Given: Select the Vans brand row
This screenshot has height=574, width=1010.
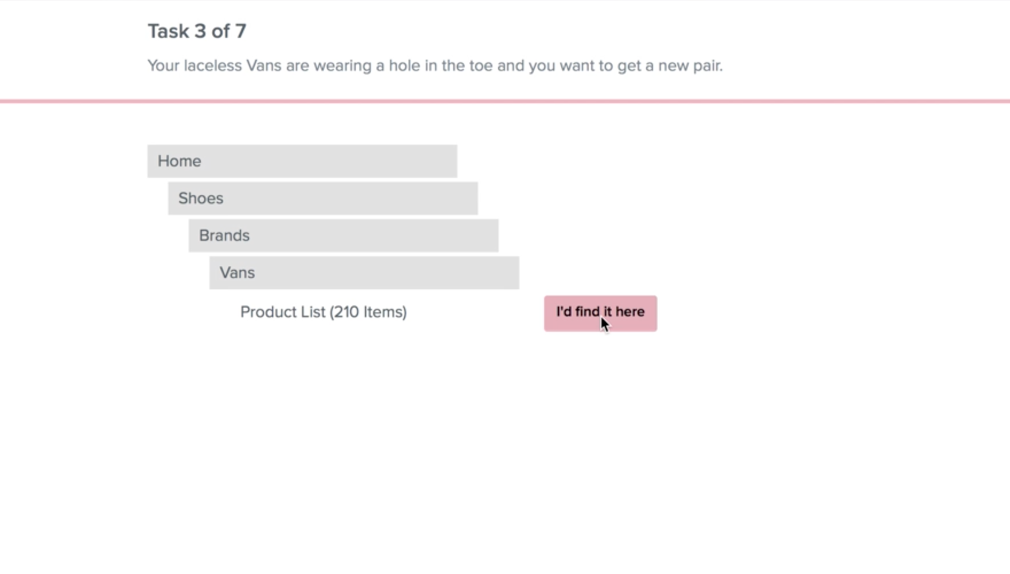Looking at the screenshot, I should pos(364,273).
